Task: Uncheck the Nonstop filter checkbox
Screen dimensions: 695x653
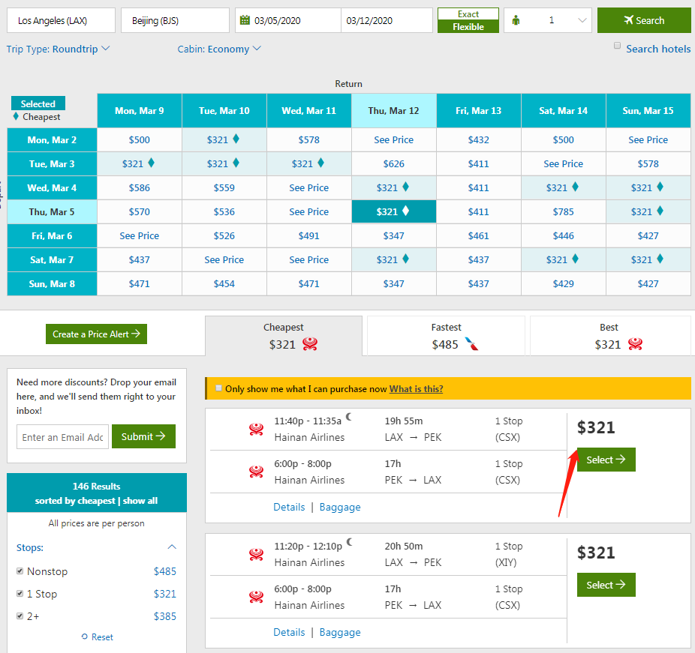Action: coord(20,571)
